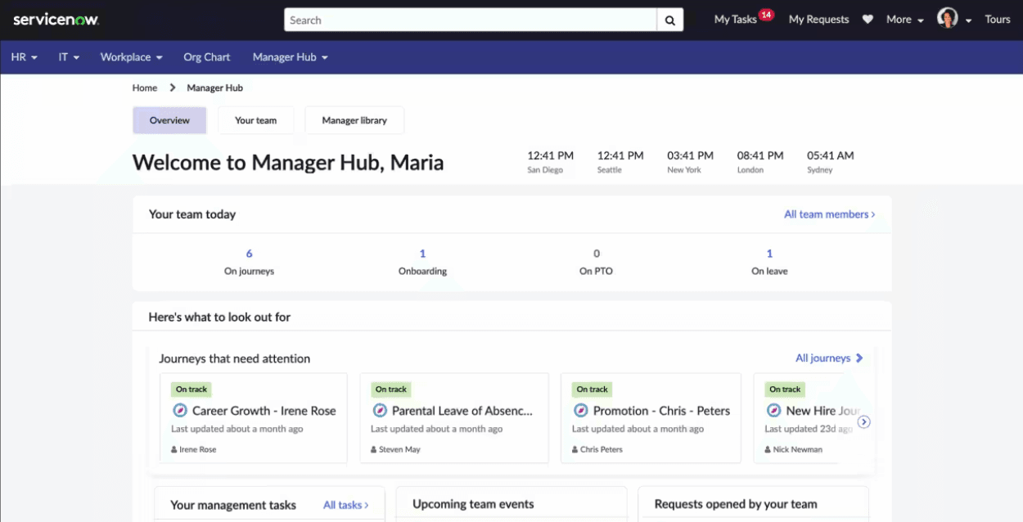
Task: Open user profile dropdown arrow
Action: [968, 20]
